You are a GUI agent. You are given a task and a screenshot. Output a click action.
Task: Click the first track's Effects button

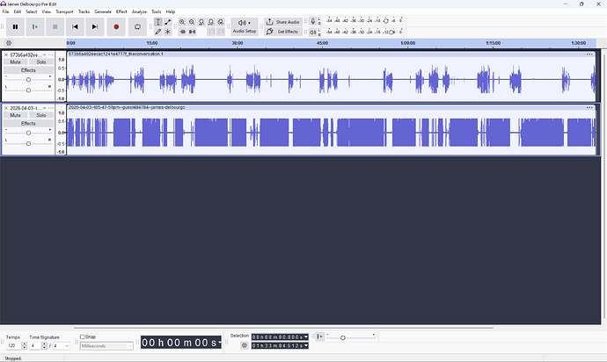pos(28,70)
